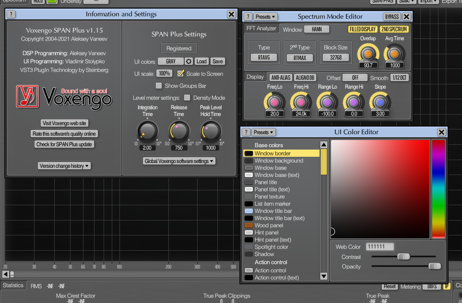
Task: Click the Integration Time knob
Action: (147, 131)
